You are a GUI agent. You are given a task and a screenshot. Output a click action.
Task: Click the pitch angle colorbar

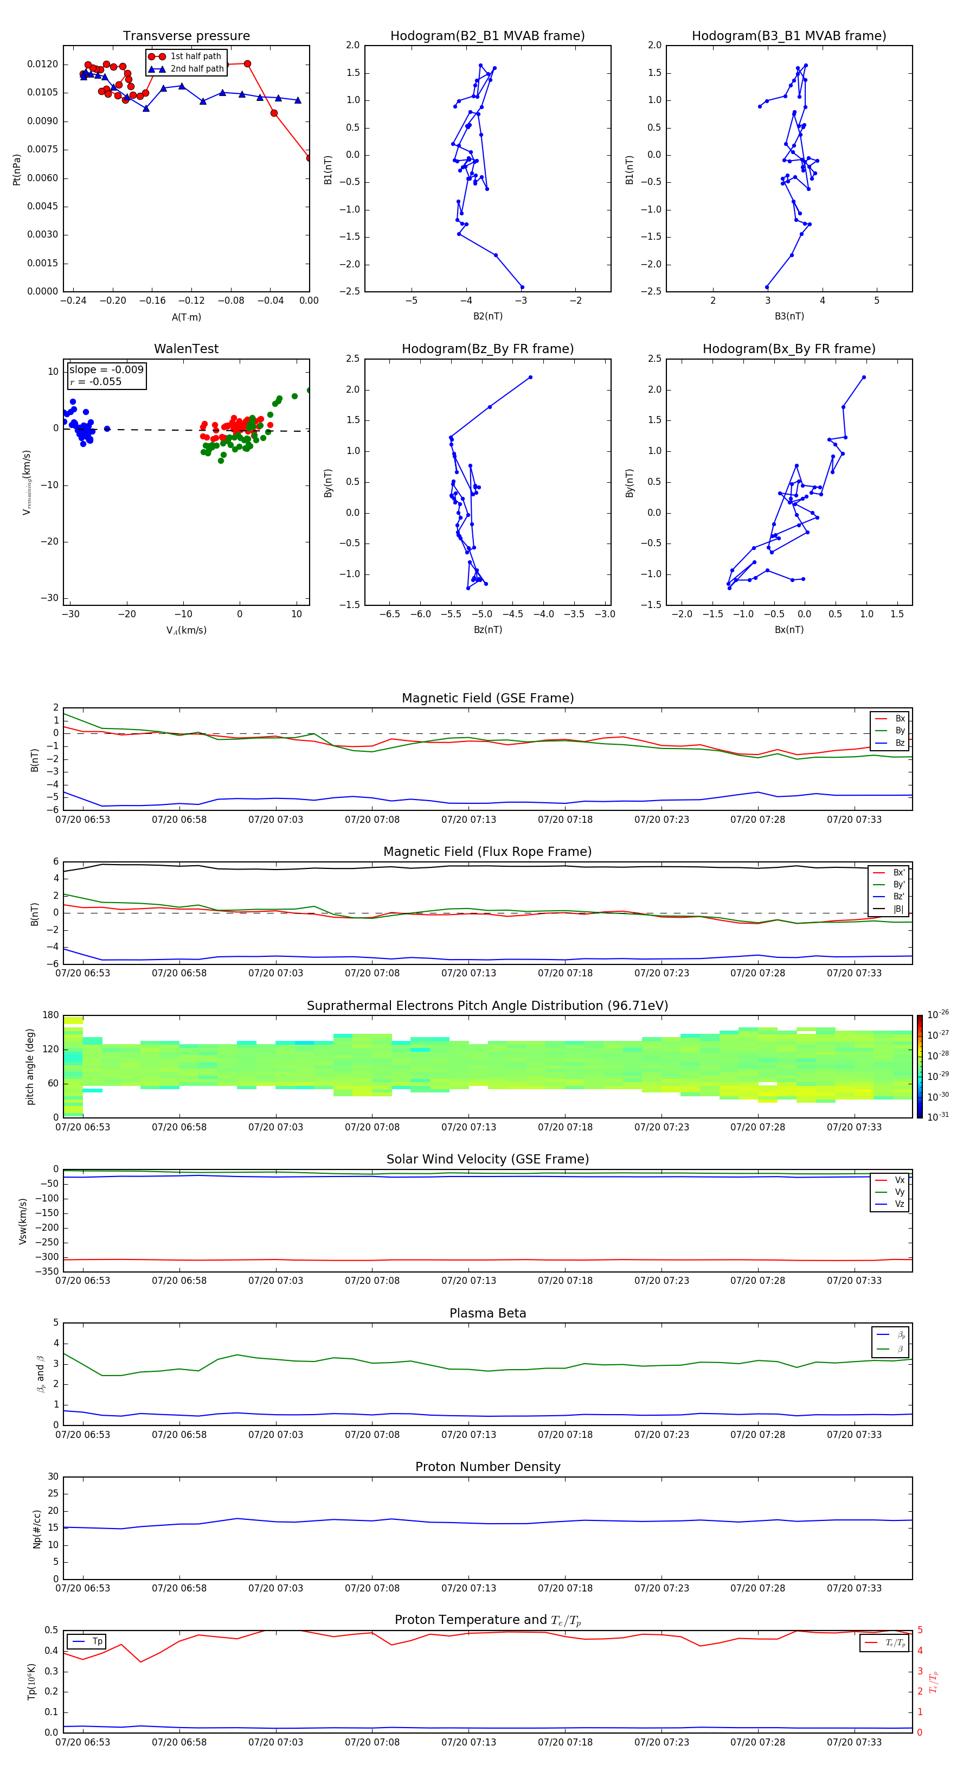click(x=920, y=1066)
